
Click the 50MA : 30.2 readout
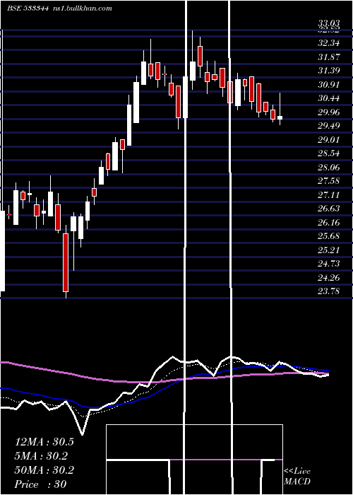click(44, 470)
